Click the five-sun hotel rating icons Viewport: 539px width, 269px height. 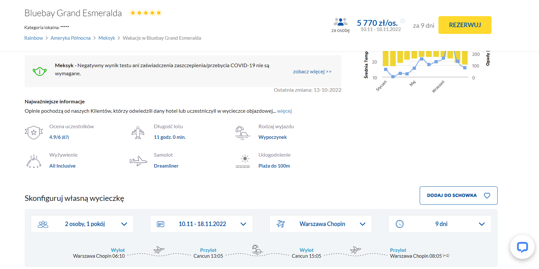tap(146, 13)
